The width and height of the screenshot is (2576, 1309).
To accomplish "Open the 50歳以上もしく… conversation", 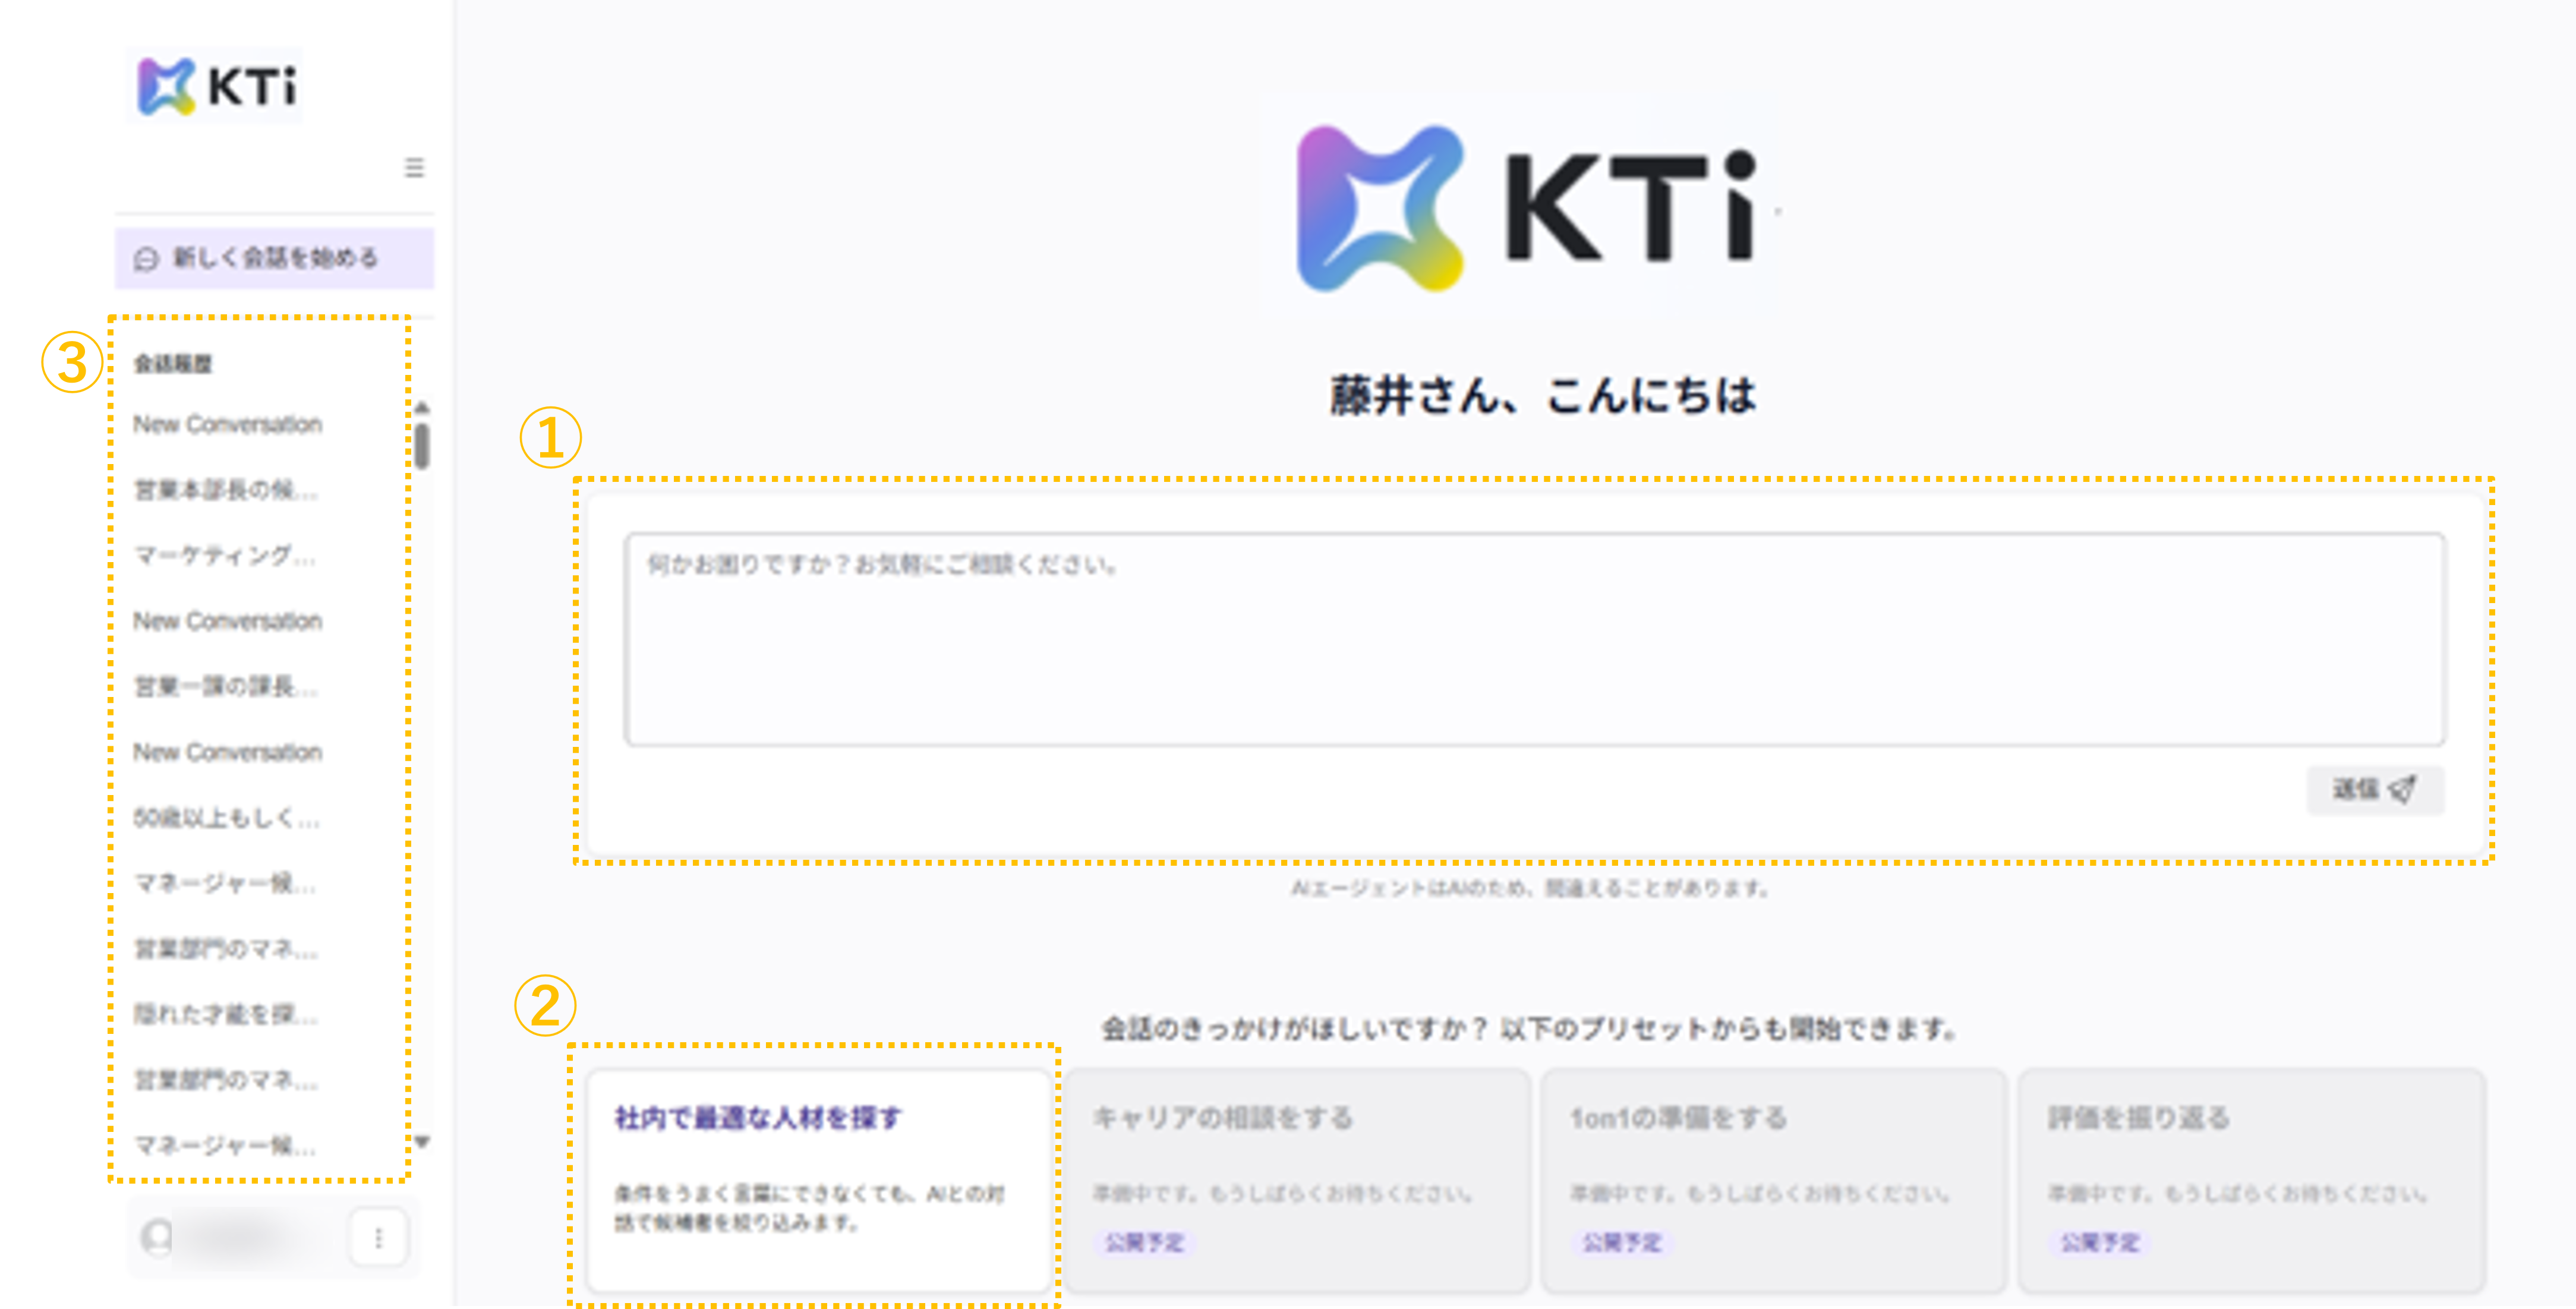I will pyautogui.click(x=227, y=817).
